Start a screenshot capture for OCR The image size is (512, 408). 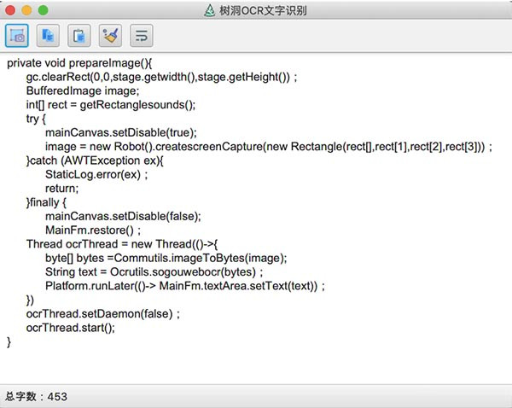pyautogui.click(x=17, y=36)
